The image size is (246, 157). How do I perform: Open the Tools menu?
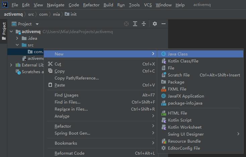point(134,5)
